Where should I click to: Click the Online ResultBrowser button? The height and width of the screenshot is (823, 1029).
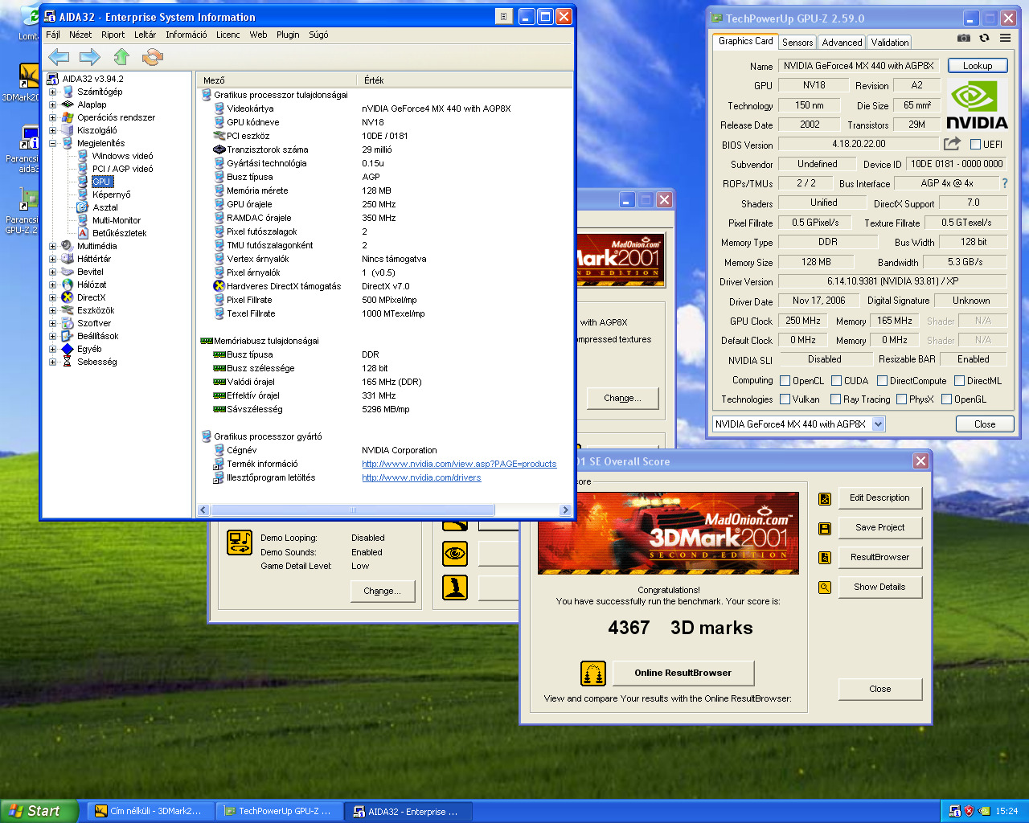(683, 673)
